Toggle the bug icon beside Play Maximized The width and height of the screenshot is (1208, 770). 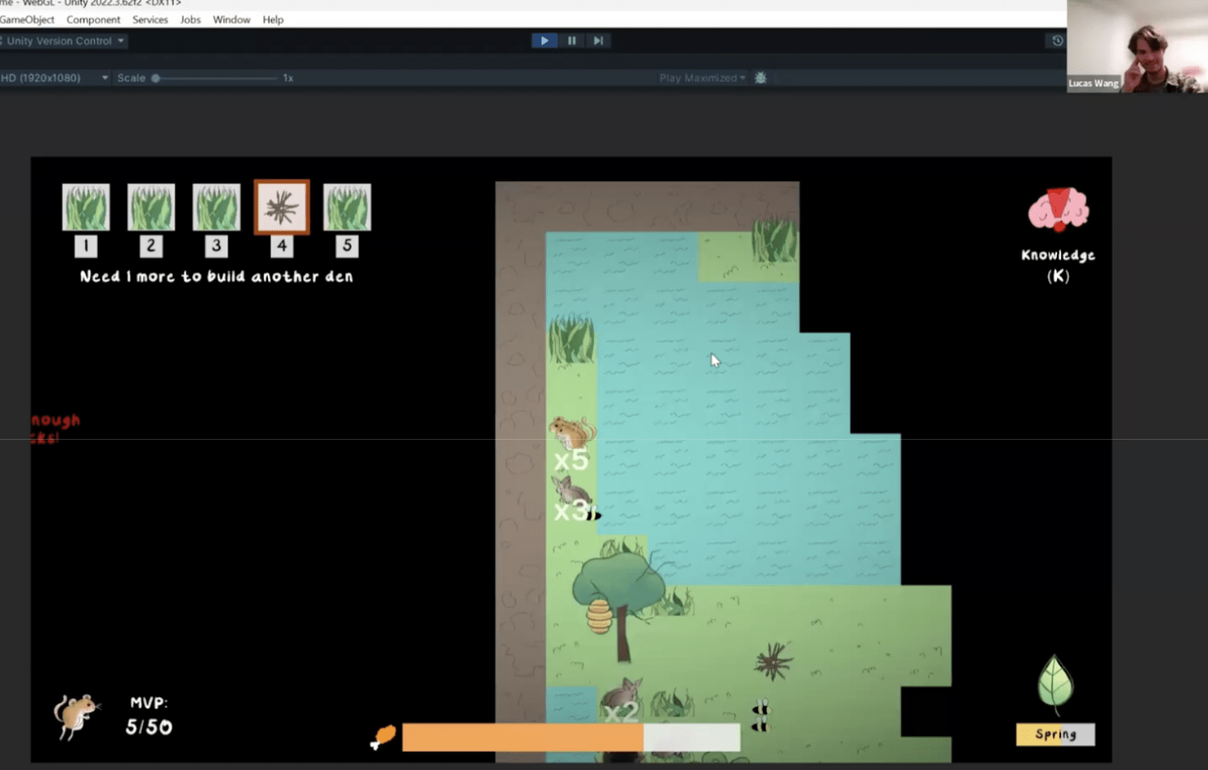(760, 78)
